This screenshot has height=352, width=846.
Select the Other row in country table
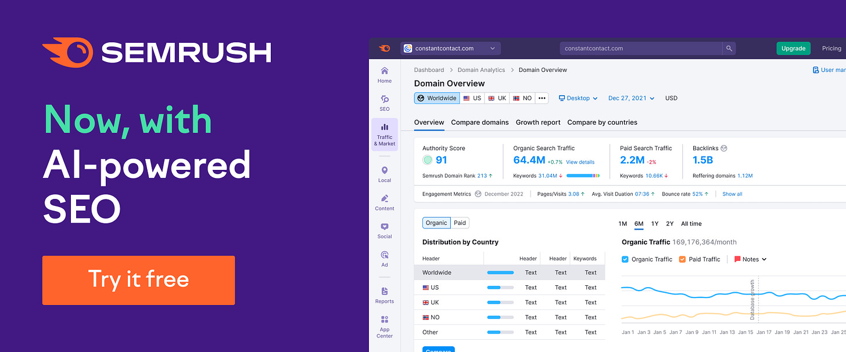pyautogui.click(x=510, y=332)
